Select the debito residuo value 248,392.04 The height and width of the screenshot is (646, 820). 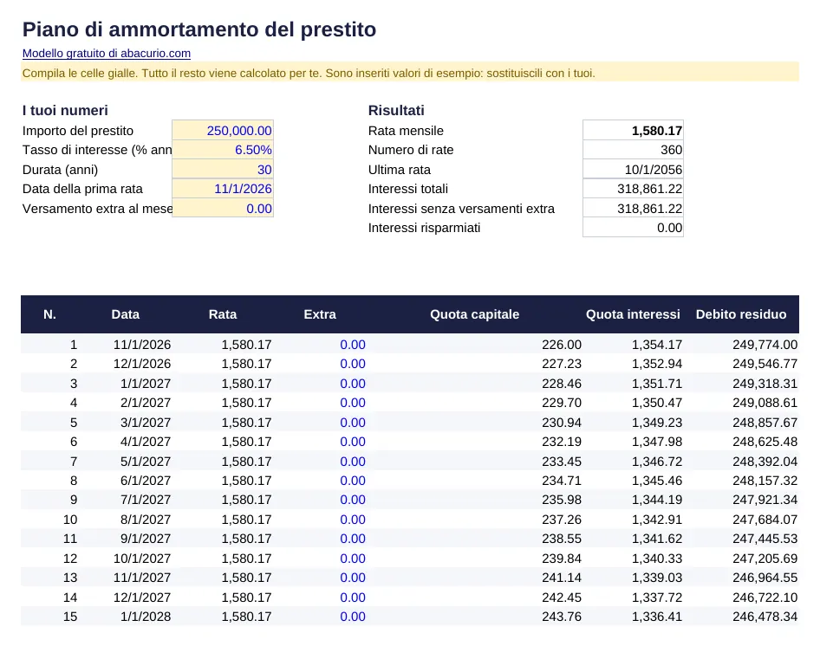765,462
